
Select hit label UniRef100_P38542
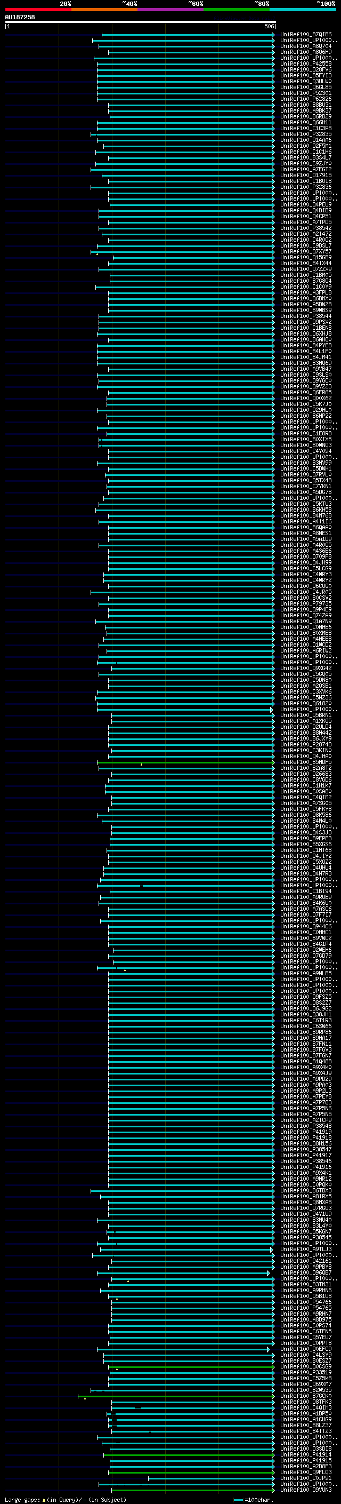coord(306,228)
